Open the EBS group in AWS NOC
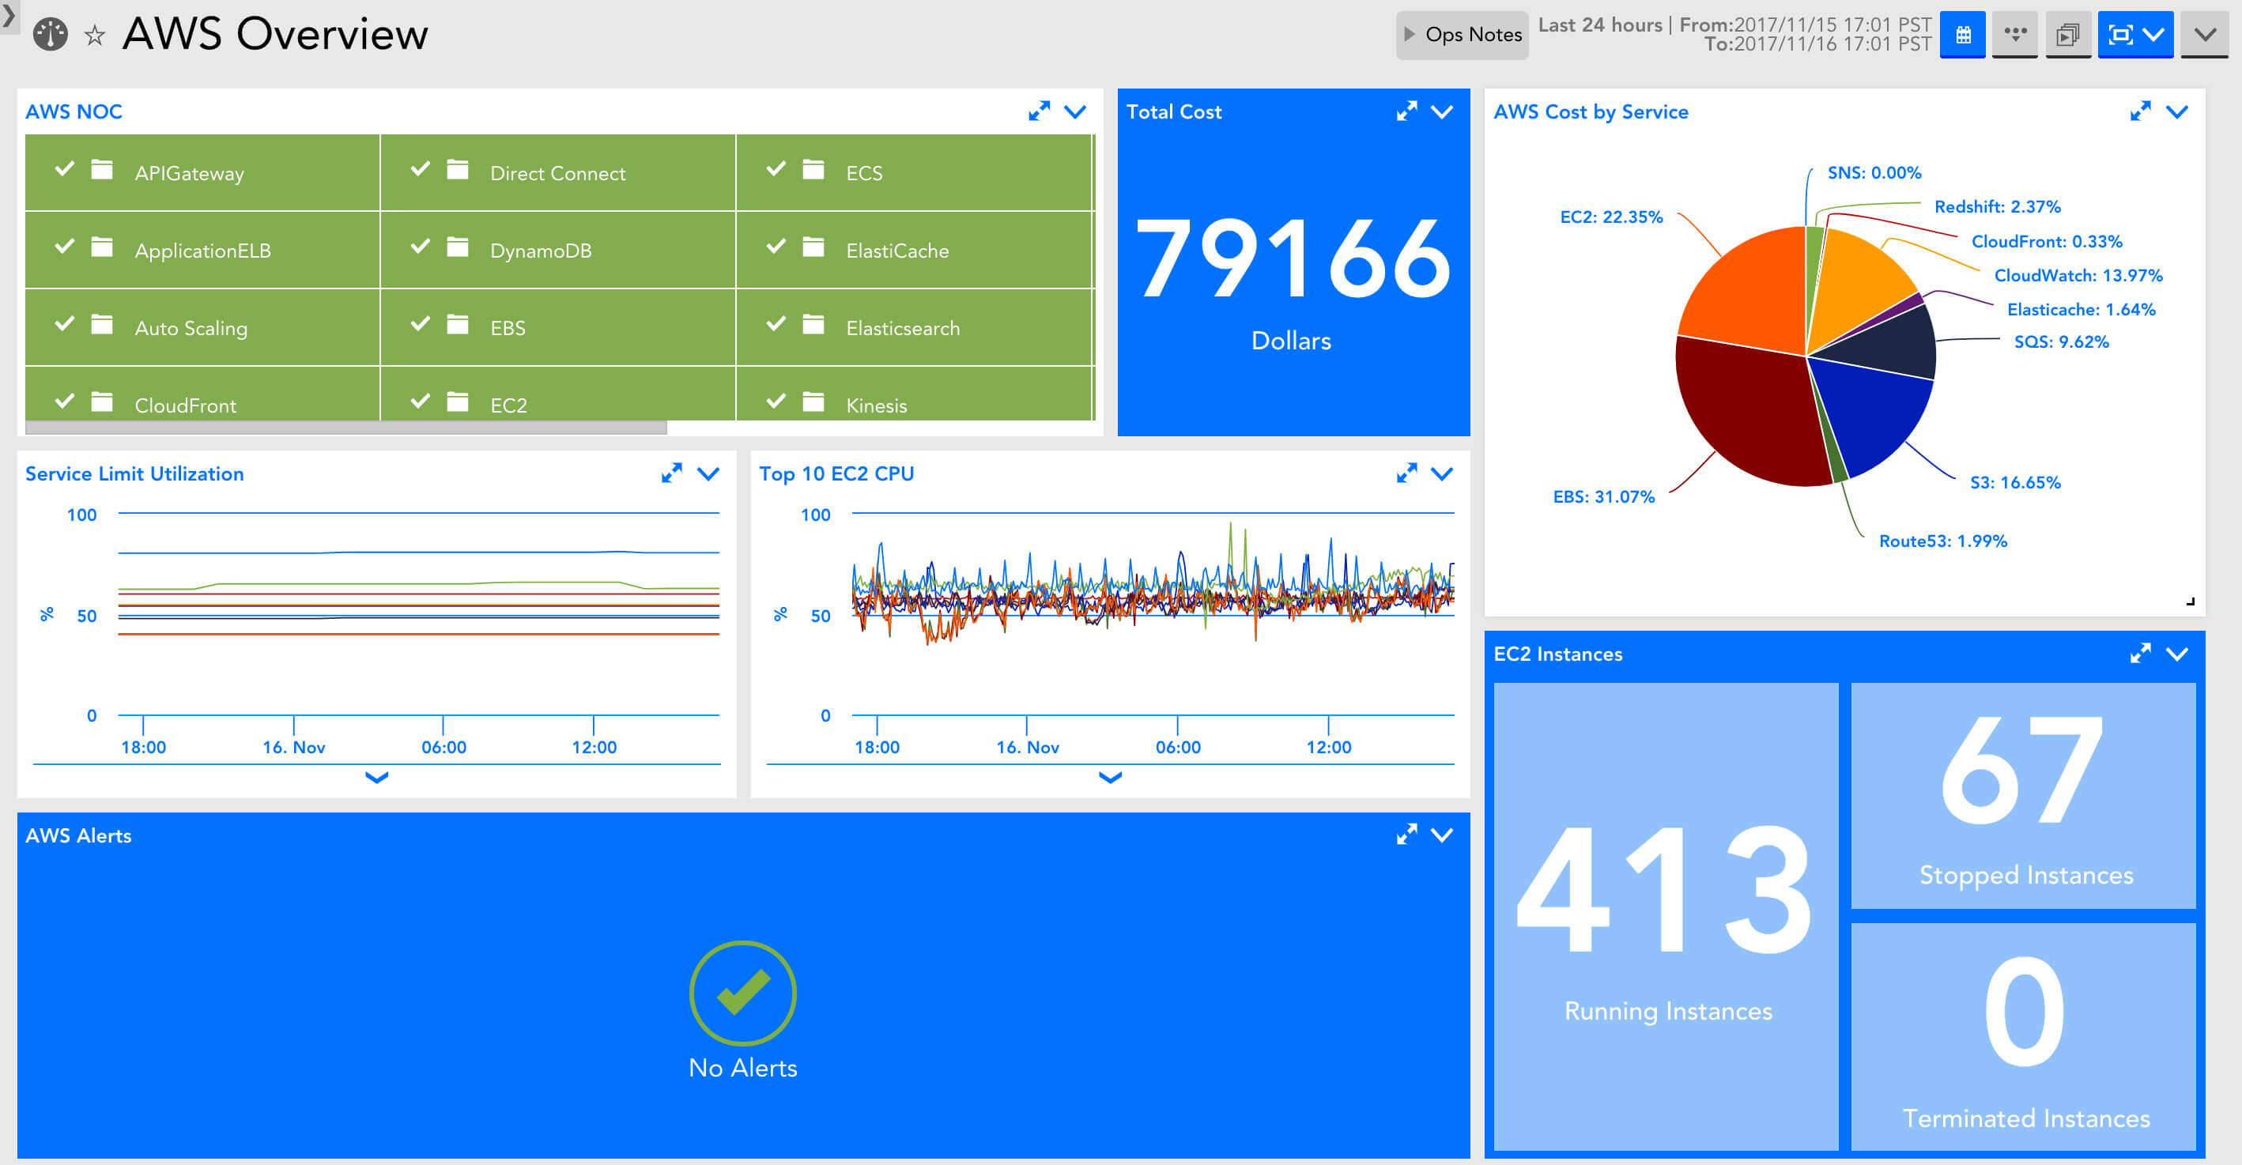Screen dimensions: 2242x1165 pyautogui.click(x=558, y=327)
